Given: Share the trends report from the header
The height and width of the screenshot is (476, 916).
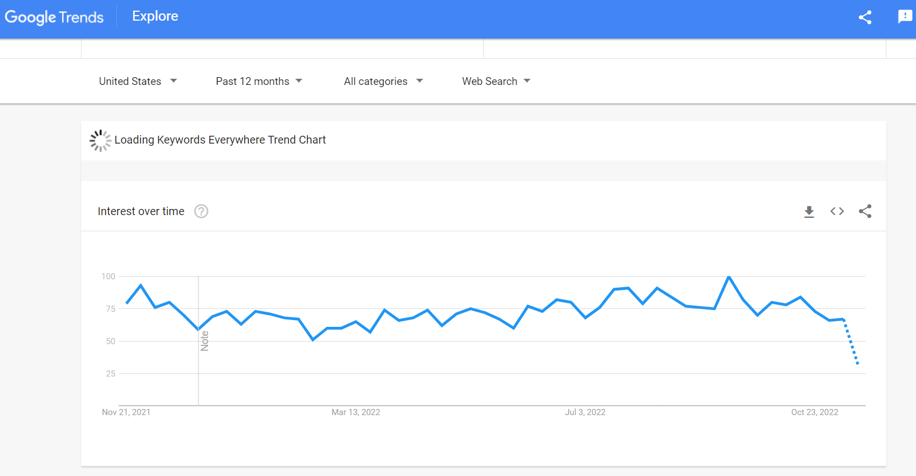Looking at the screenshot, I should coord(865,17).
